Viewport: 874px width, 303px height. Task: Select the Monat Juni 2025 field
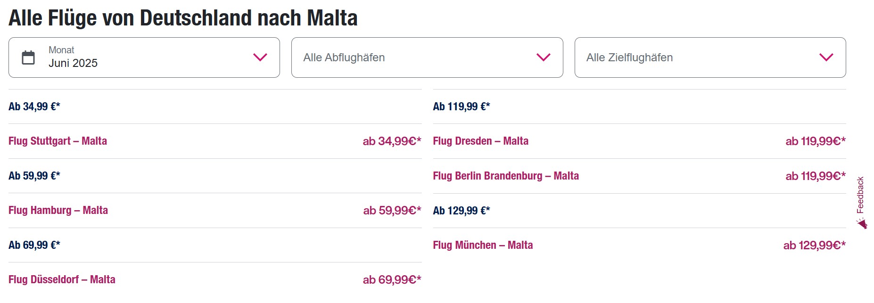(x=144, y=57)
